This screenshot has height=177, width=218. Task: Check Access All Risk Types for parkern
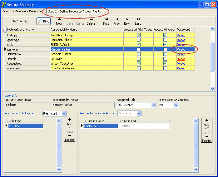coord(138,49)
